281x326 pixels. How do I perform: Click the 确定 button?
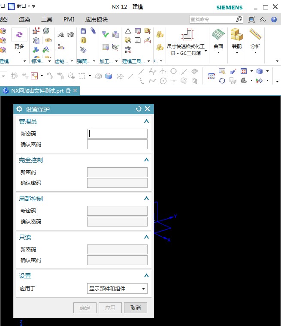85,308
